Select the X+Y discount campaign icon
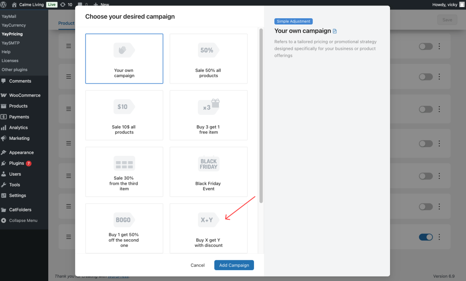This screenshot has width=466, height=281. pyautogui.click(x=208, y=220)
